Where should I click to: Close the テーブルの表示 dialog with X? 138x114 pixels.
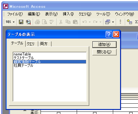(x=116, y=34)
